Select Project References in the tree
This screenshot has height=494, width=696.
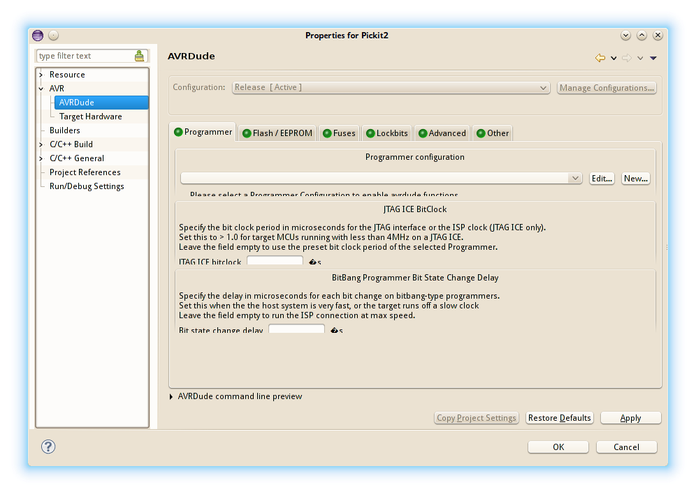pyautogui.click(x=85, y=172)
